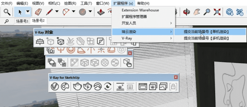Viewport: 247px width, 107px height.
Task: Toggle V-Ray Viewport Render teapot icon
Action: [x=120, y=86]
